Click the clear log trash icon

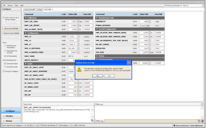202,121
